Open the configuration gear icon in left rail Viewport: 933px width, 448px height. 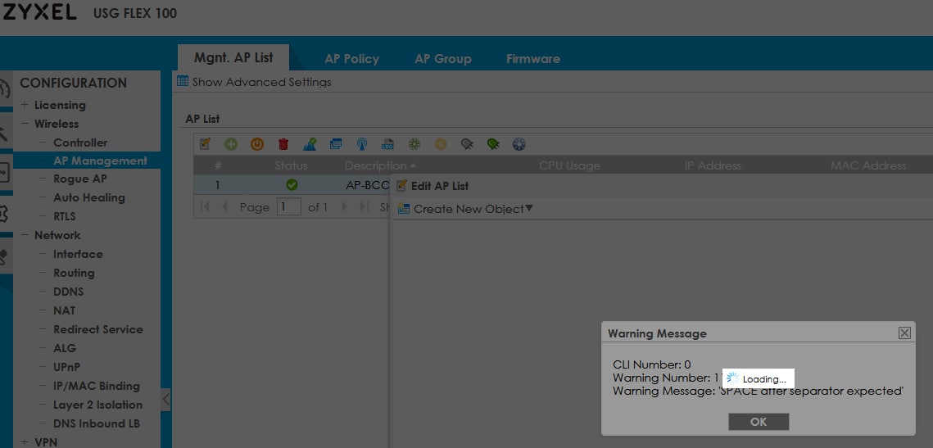(x=4, y=212)
